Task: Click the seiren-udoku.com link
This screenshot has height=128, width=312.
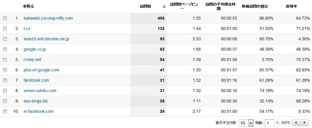Action: coord(40,91)
